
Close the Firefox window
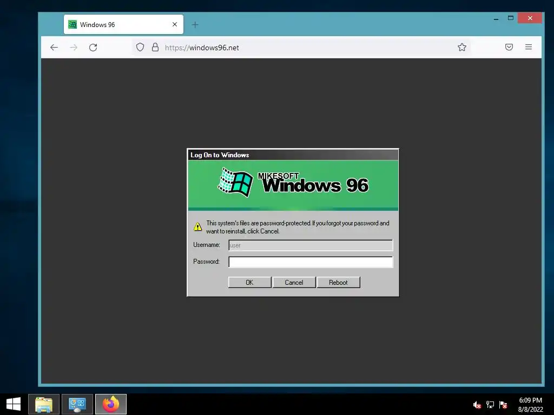[530, 18]
